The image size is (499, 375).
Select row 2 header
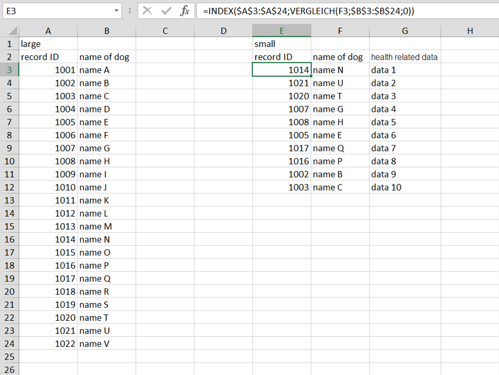click(x=9, y=57)
